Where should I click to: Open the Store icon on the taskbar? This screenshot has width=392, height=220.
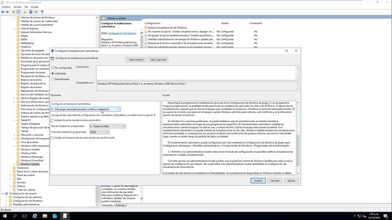point(55,216)
